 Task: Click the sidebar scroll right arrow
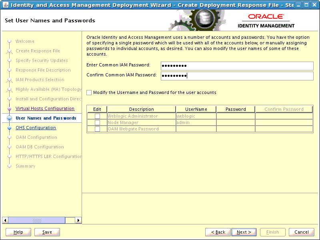78,220
